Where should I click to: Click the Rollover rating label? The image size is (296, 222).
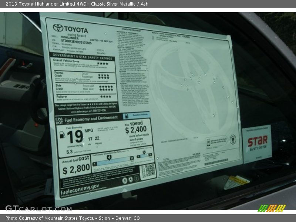(62, 97)
